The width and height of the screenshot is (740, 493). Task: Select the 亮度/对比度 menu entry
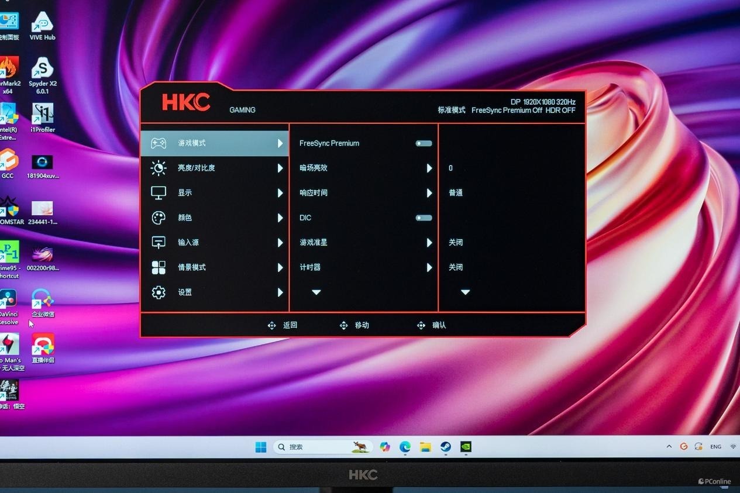[215, 168]
